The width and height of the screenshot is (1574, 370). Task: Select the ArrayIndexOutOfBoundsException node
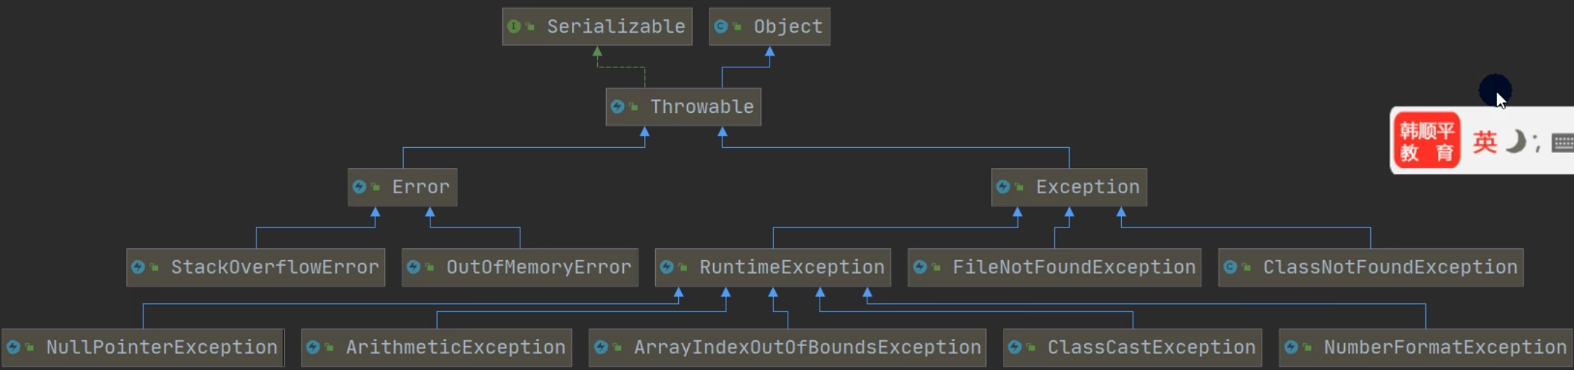click(x=788, y=348)
